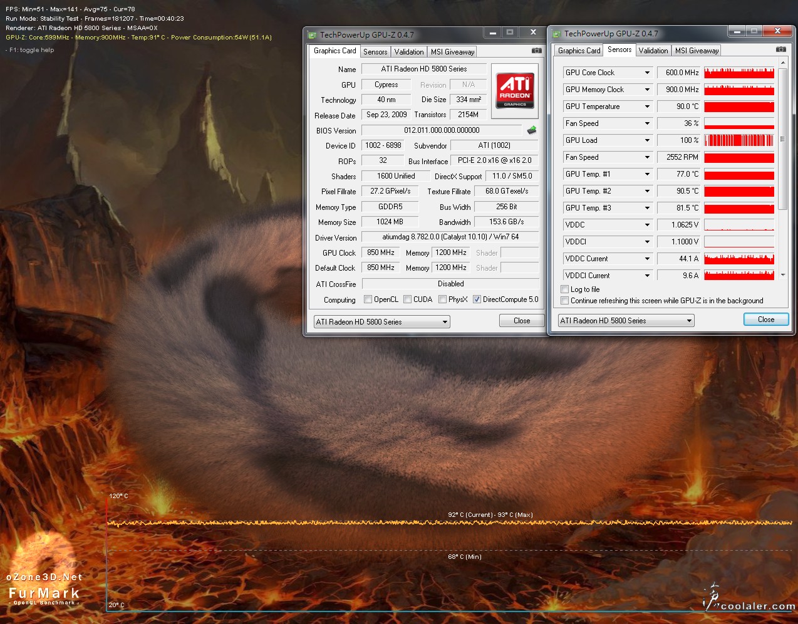
Task: Switch to Graphics Card tab in right GPU-Z window
Action: pos(579,51)
